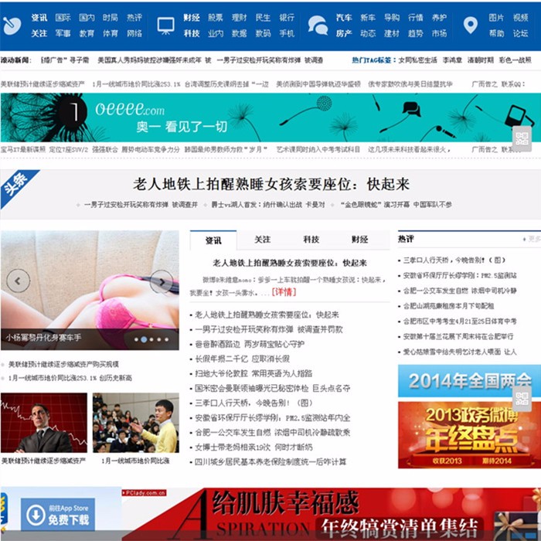Open 三孝口人行天桥 in middle news list
The image size is (541, 541).
(x=253, y=403)
